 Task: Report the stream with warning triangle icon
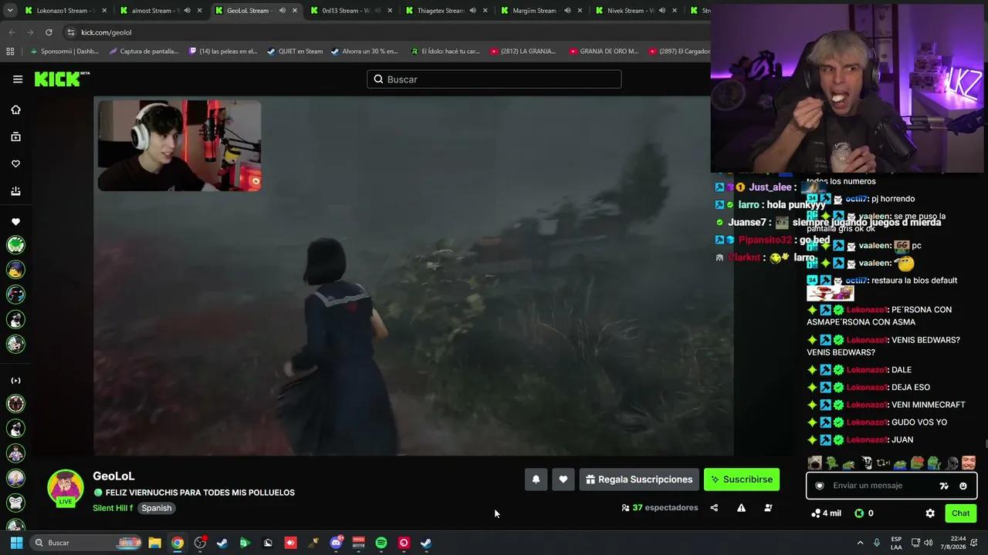click(741, 508)
